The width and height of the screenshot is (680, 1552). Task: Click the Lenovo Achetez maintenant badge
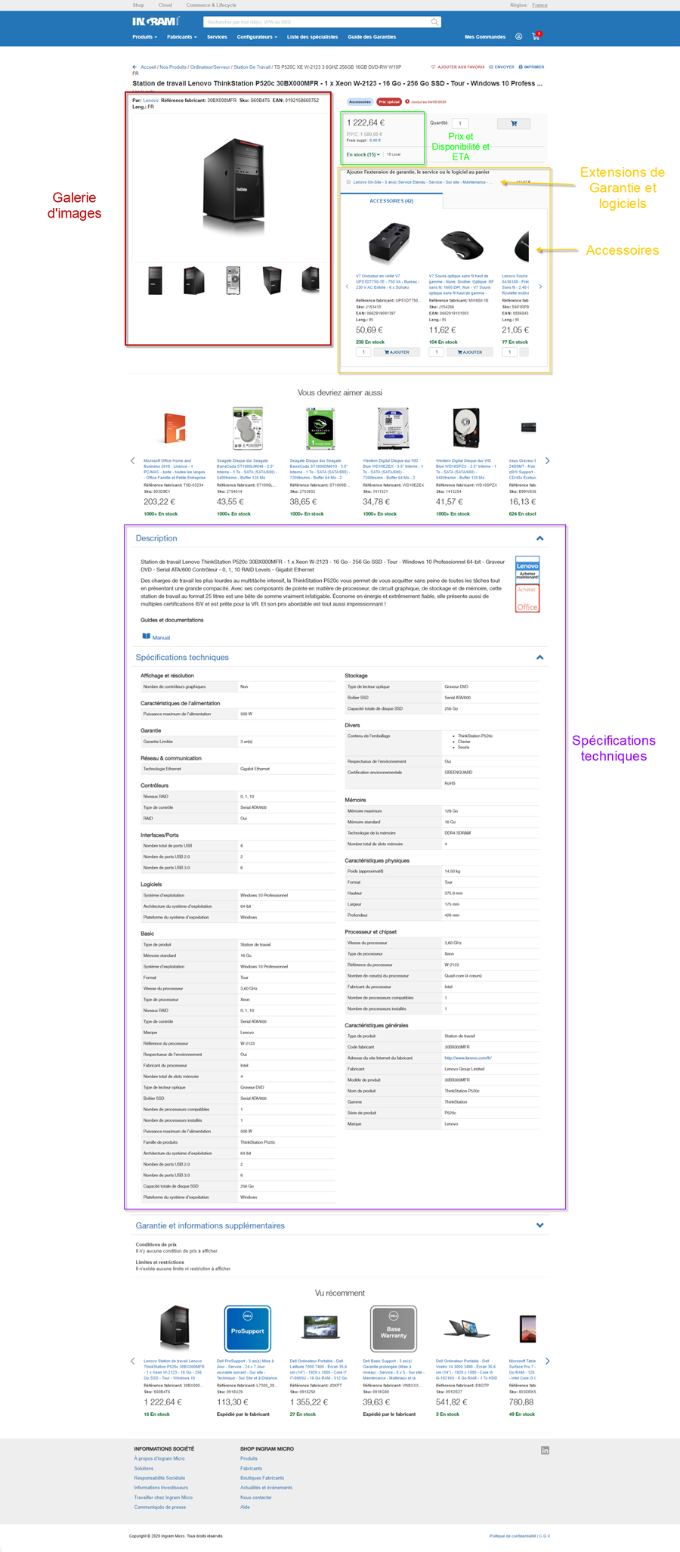[x=527, y=570]
